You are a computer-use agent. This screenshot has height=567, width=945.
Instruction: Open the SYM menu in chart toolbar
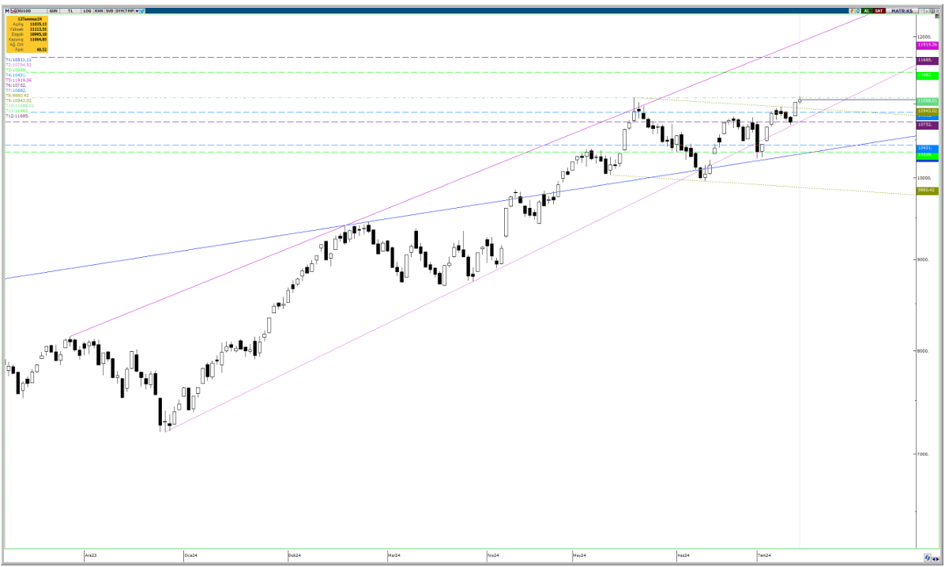coord(119,11)
